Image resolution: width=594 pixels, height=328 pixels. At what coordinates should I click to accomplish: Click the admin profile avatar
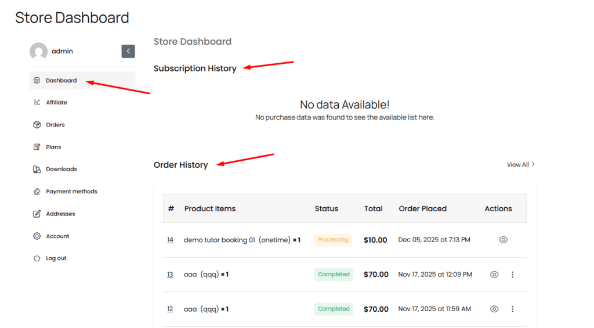click(38, 51)
